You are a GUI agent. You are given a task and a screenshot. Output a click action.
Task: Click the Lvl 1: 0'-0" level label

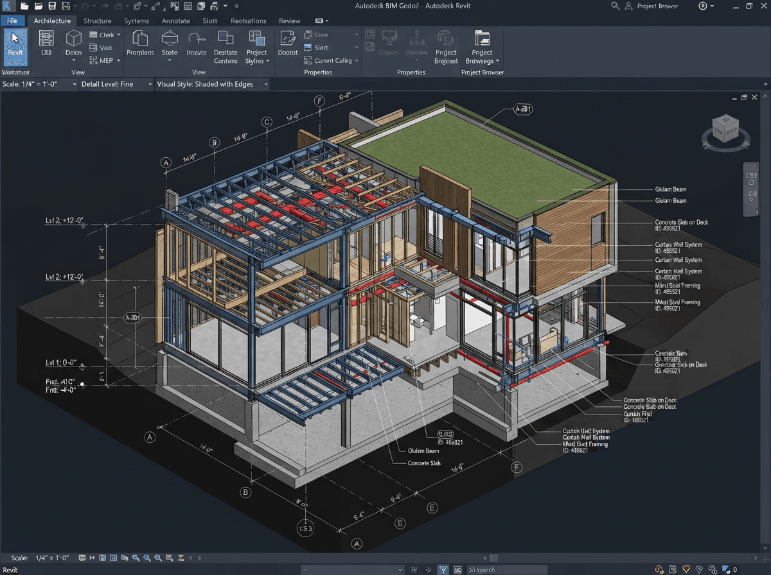pos(61,363)
